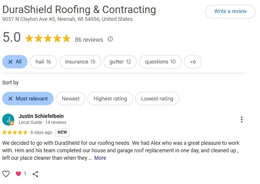Click the red heart reaction count

click(20, 174)
